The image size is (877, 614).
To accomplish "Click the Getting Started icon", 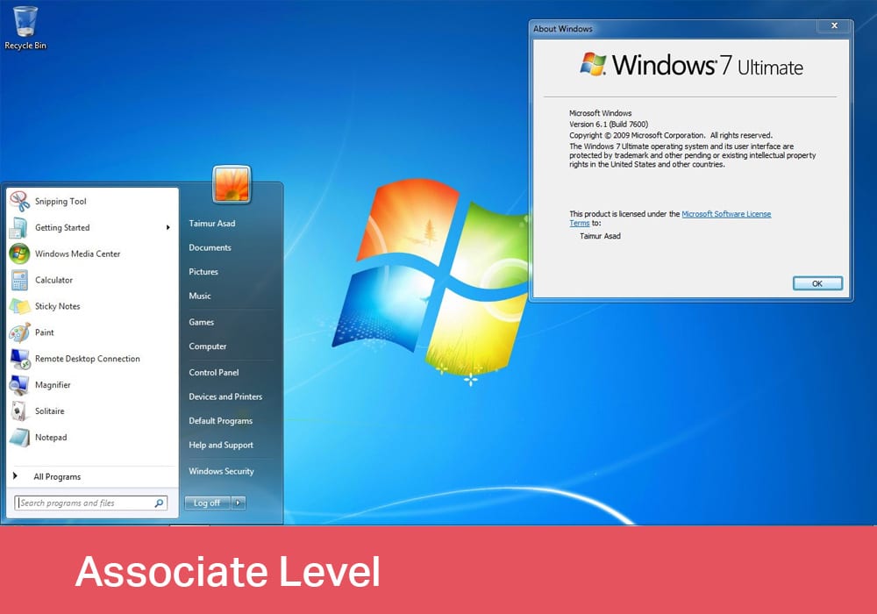I will 18,227.
